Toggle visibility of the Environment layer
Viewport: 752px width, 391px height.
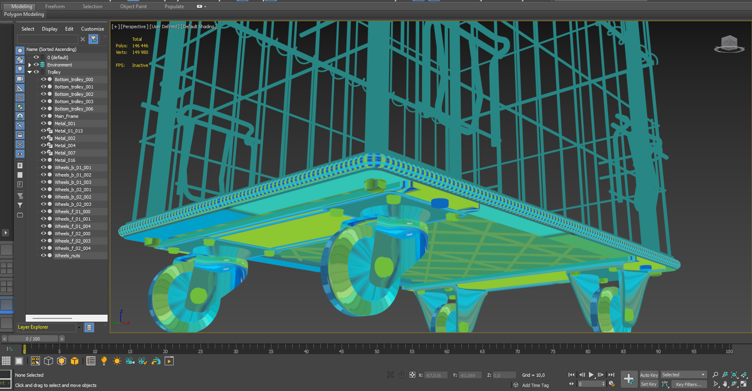click(36, 65)
